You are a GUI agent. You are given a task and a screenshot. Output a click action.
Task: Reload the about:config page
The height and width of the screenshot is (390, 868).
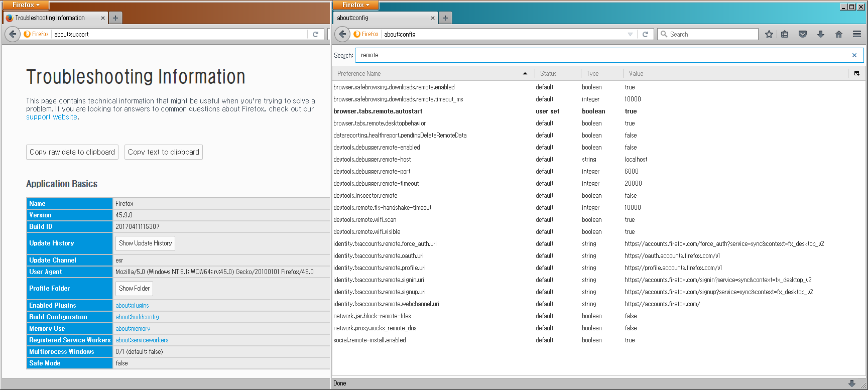(x=646, y=34)
